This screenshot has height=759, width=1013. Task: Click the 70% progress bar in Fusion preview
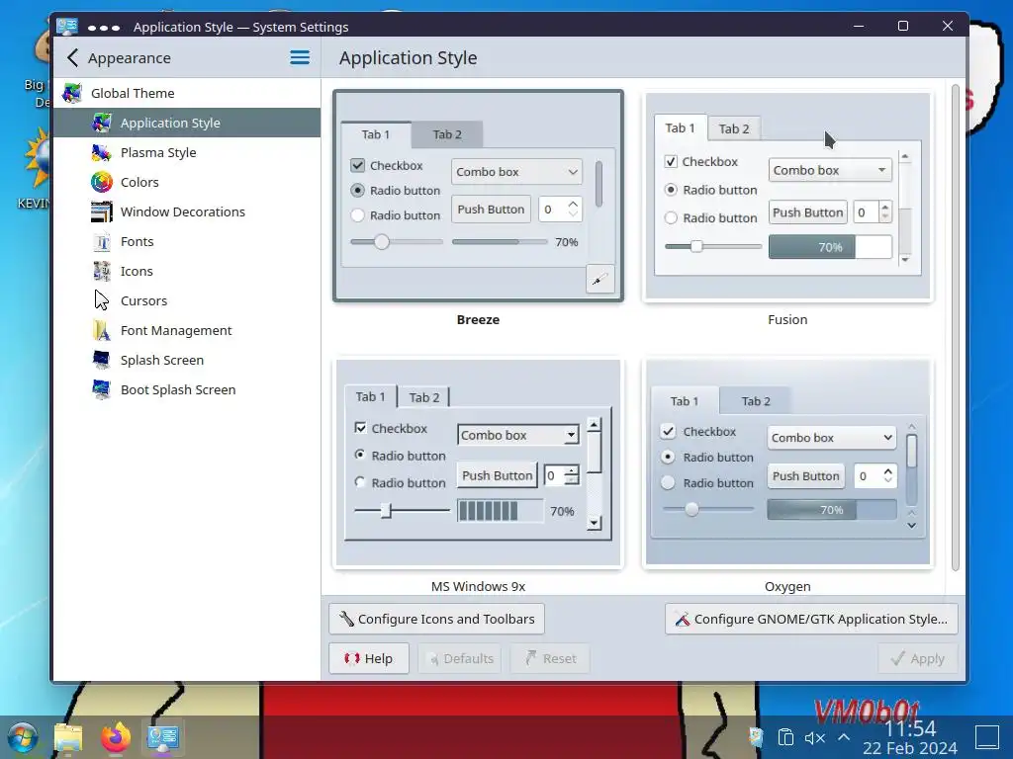(830, 247)
